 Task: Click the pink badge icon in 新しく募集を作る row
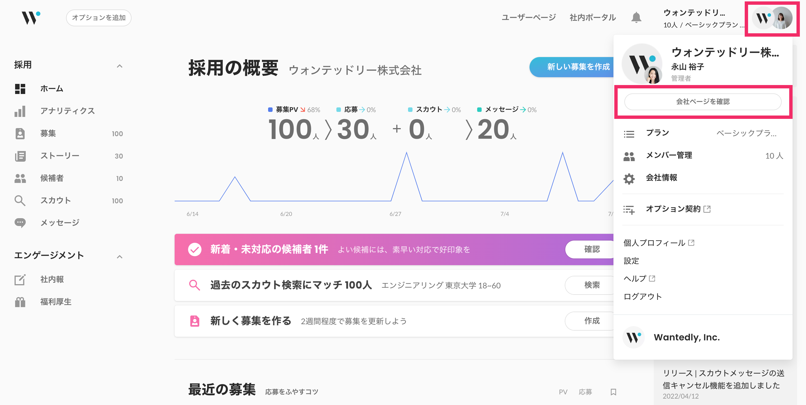pos(195,321)
